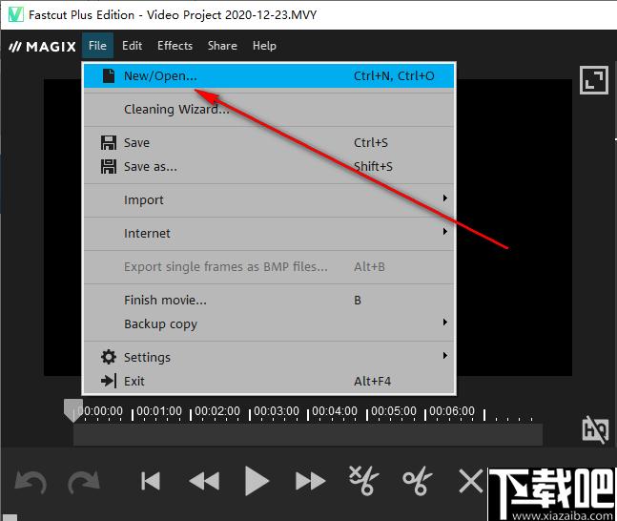Viewport: 617px width, 521px height.
Task: Open the Help menu
Action: [264, 46]
